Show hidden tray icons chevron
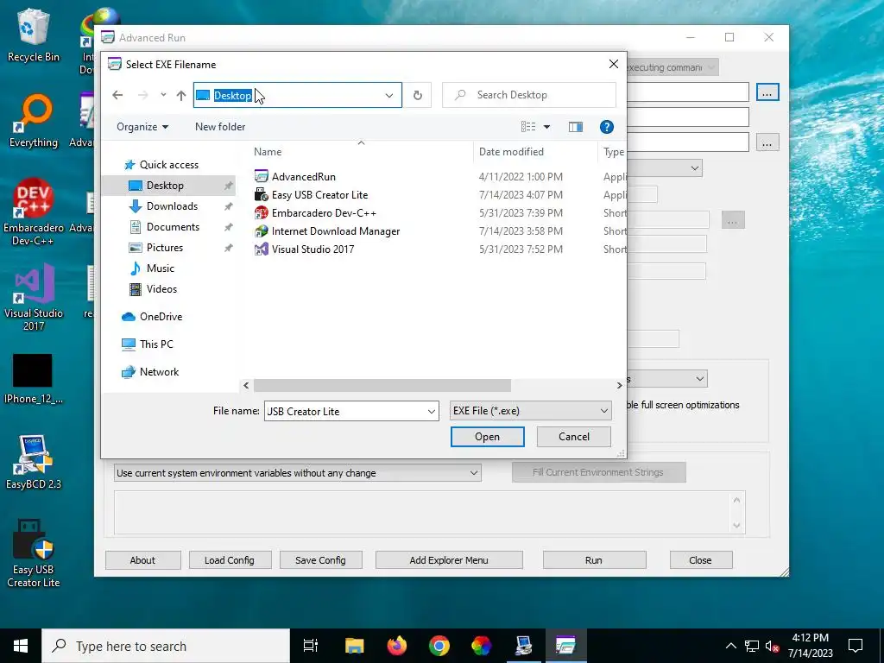 pyautogui.click(x=730, y=646)
